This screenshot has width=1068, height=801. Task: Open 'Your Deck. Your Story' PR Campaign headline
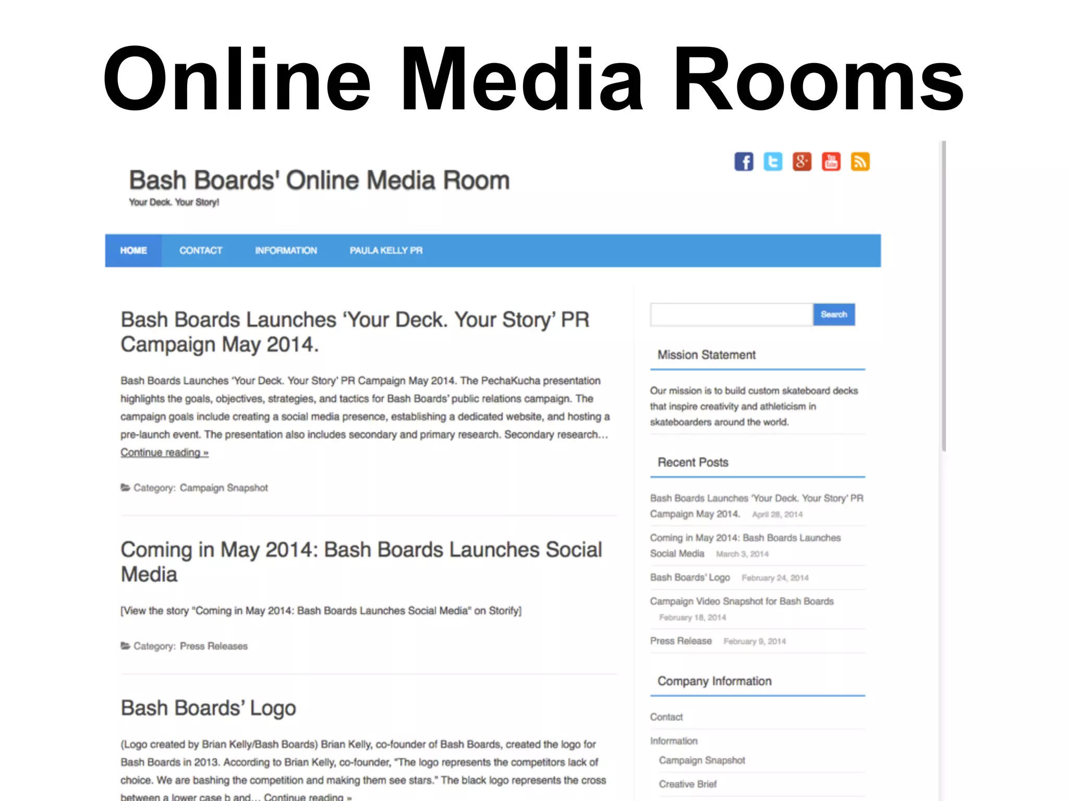point(355,332)
